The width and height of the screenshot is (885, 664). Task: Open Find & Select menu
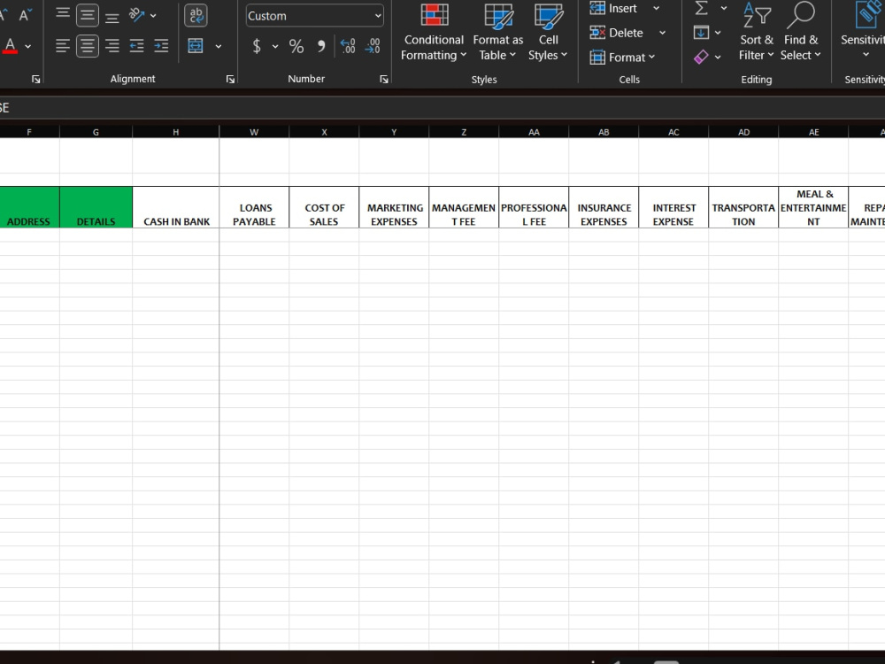(800, 32)
